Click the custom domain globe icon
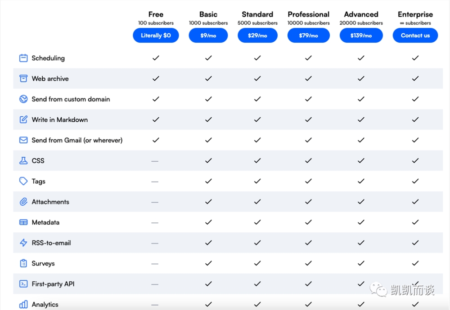The image size is (450, 310). pos(23,99)
